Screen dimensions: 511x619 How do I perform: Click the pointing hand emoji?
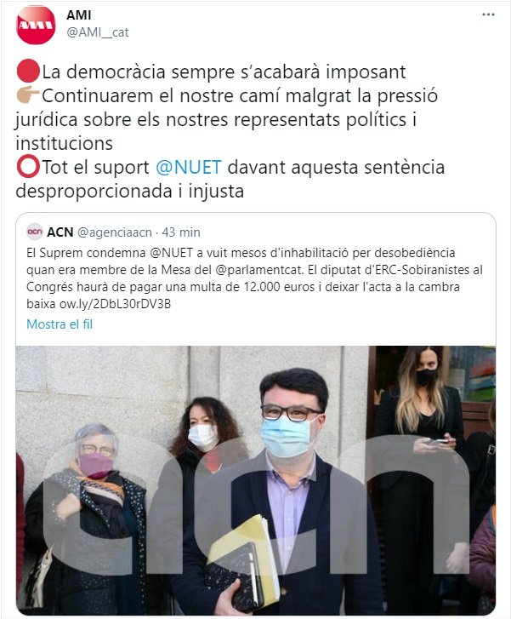[28, 95]
